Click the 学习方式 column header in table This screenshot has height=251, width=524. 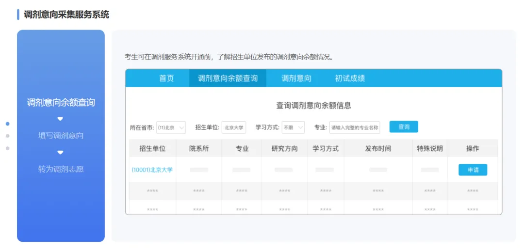[326, 149]
